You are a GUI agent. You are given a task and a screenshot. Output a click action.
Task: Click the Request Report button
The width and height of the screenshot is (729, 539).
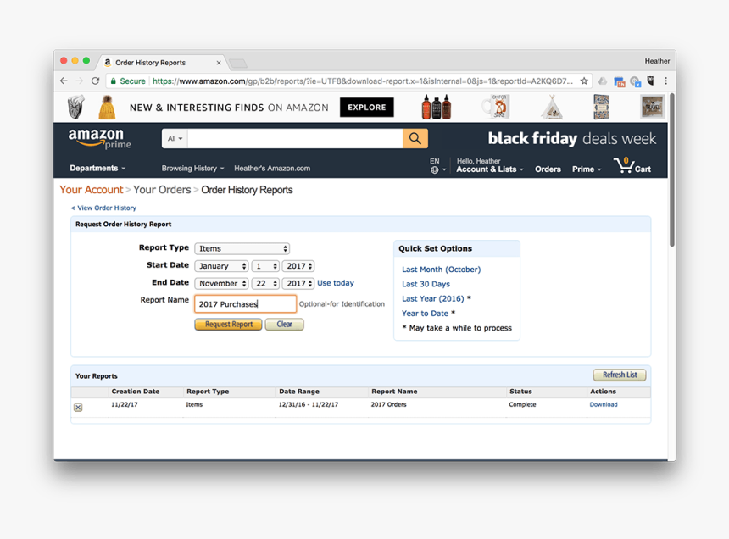(227, 324)
